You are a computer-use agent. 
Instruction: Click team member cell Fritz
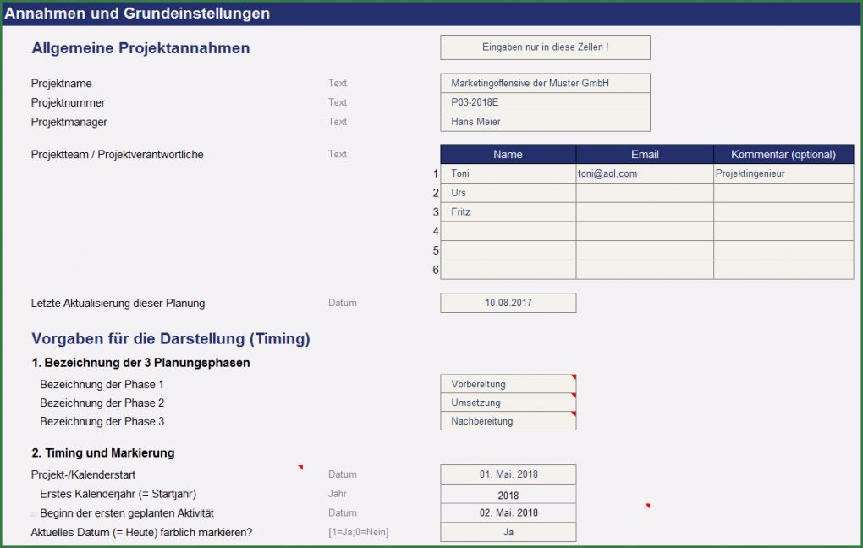point(508,212)
